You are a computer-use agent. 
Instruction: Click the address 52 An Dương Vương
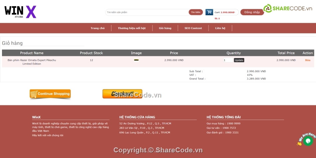tap(145, 124)
